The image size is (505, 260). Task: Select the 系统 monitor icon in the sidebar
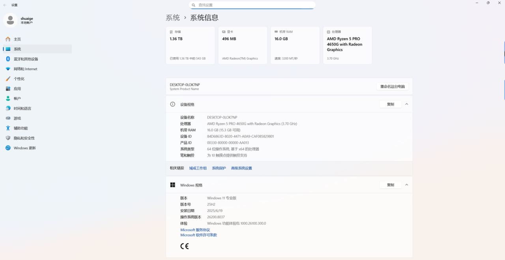[8, 49]
